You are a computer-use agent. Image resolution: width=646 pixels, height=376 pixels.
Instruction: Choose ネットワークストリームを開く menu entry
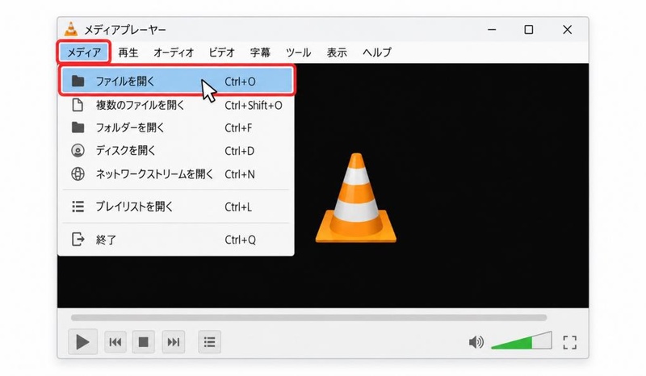coord(177,174)
